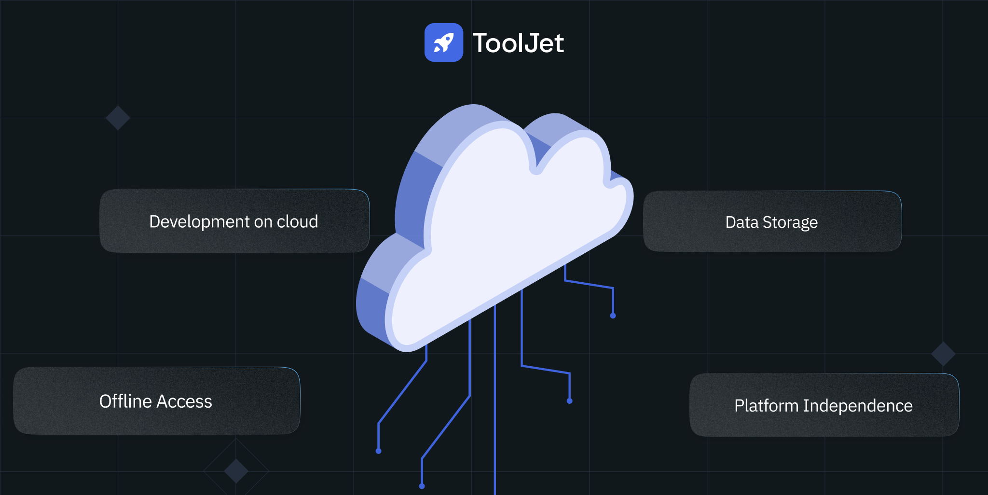Click the circuit node dot below Data Storage
Viewport: 988px width, 495px height.
(x=612, y=315)
